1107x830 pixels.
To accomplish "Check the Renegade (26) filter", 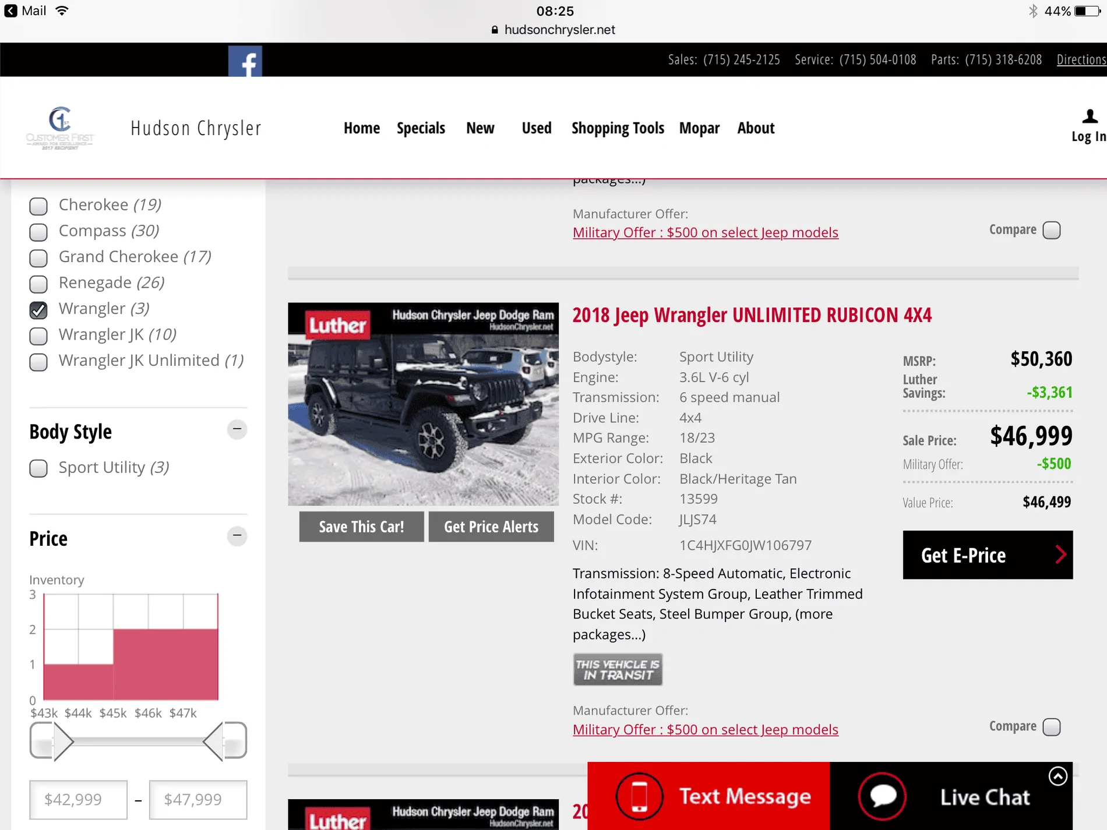I will 38,284.
